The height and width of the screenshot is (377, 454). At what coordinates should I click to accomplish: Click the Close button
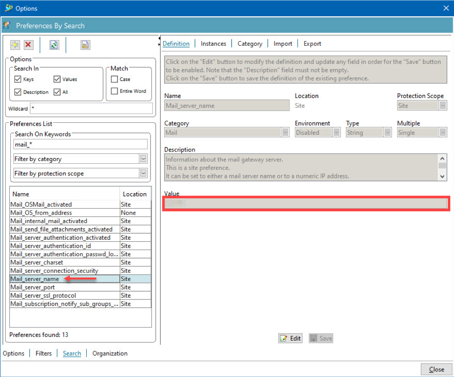click(x=436, y=369)
